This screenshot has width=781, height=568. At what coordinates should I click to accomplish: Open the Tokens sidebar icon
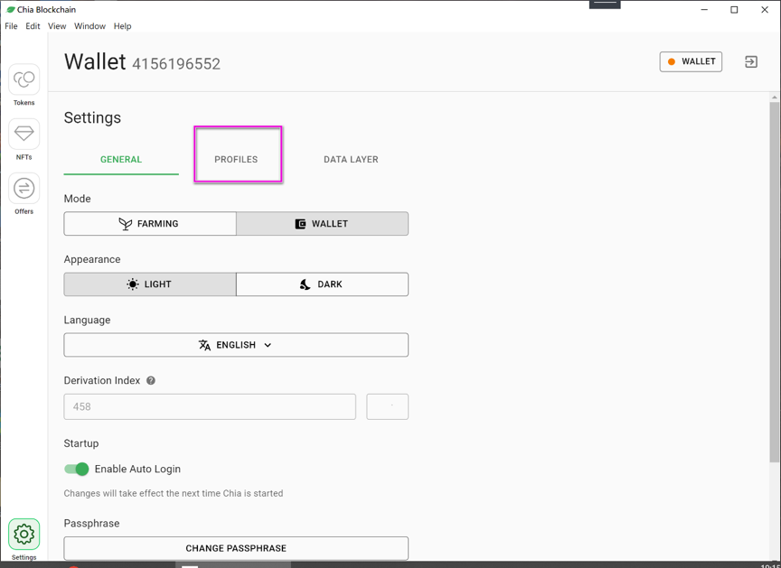pos(24,79)
